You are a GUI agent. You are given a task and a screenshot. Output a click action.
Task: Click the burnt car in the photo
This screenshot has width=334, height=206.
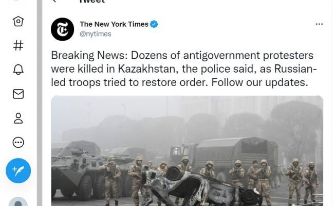coord(200,187)
